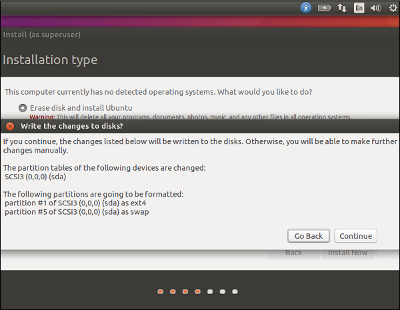
Task: Open the accessibility menu icon
Action: click(305, 7)
